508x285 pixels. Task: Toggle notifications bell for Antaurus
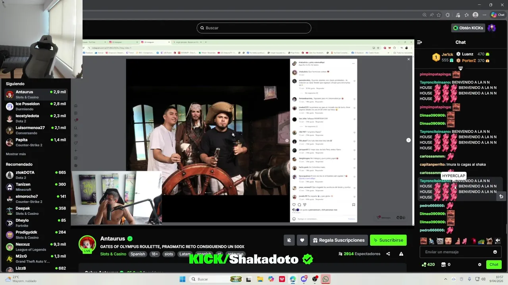click(289, 240)
